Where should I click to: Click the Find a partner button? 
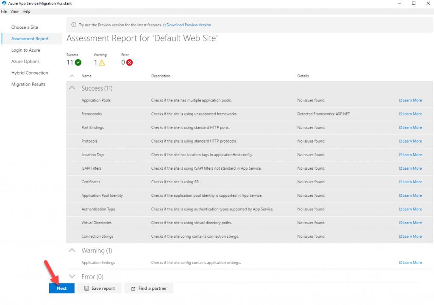point(149,288)
